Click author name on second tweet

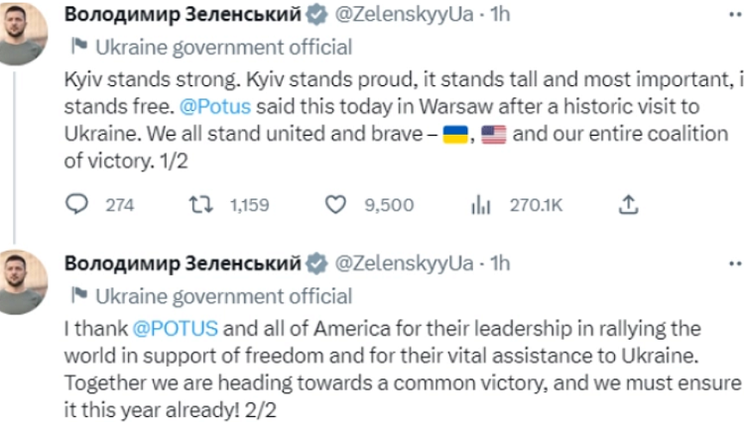(182, 263)
